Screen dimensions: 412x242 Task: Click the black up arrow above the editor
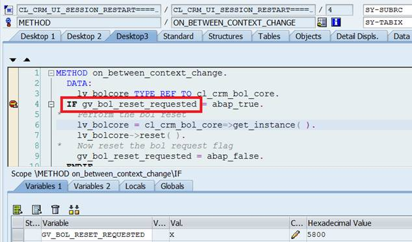coord(27,60)
